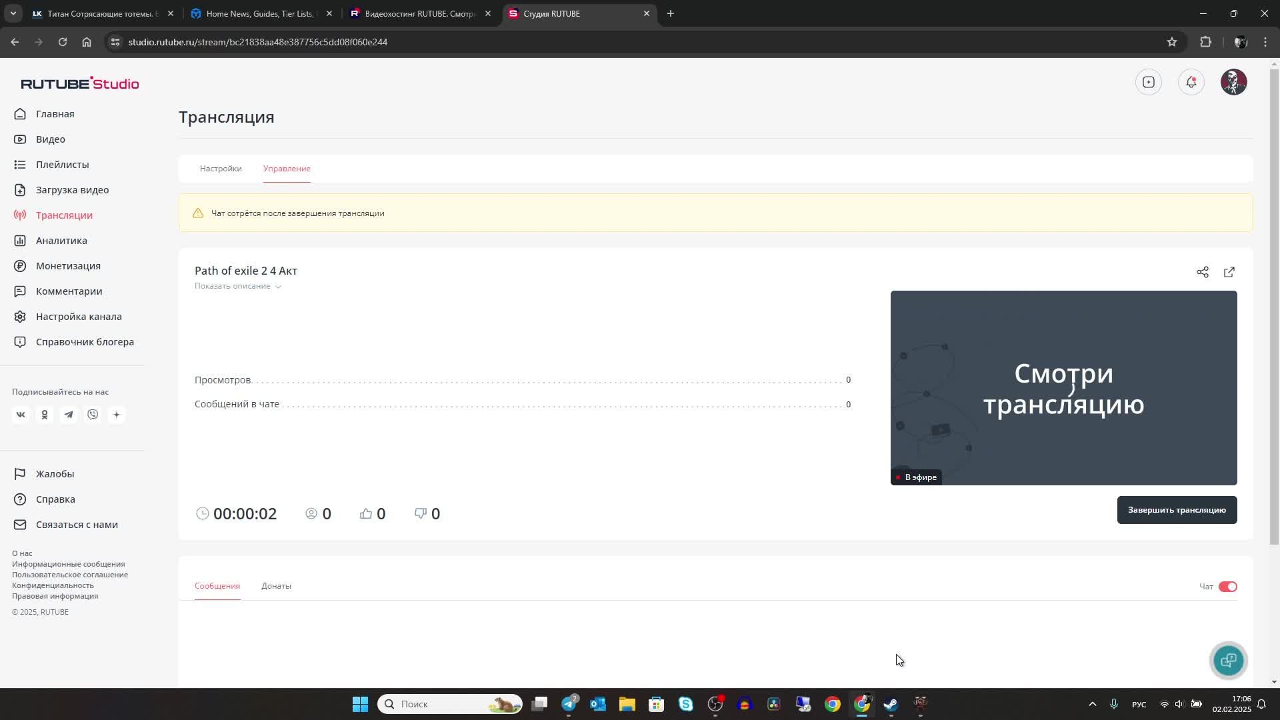This screenshot has width=1280, height=720.
Task: Click the viewers count icon
Action: 311,513
